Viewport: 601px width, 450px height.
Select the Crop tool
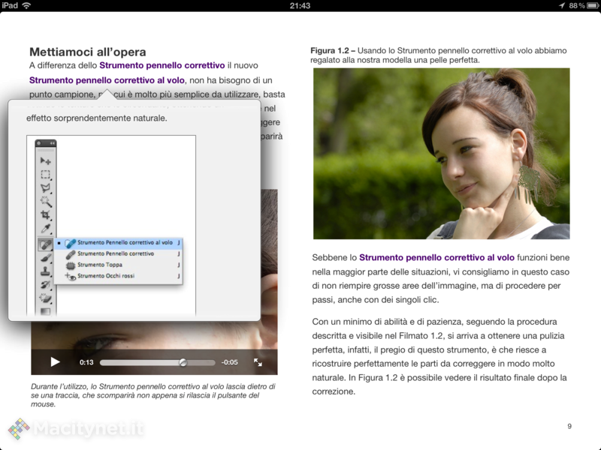(45, 215)
